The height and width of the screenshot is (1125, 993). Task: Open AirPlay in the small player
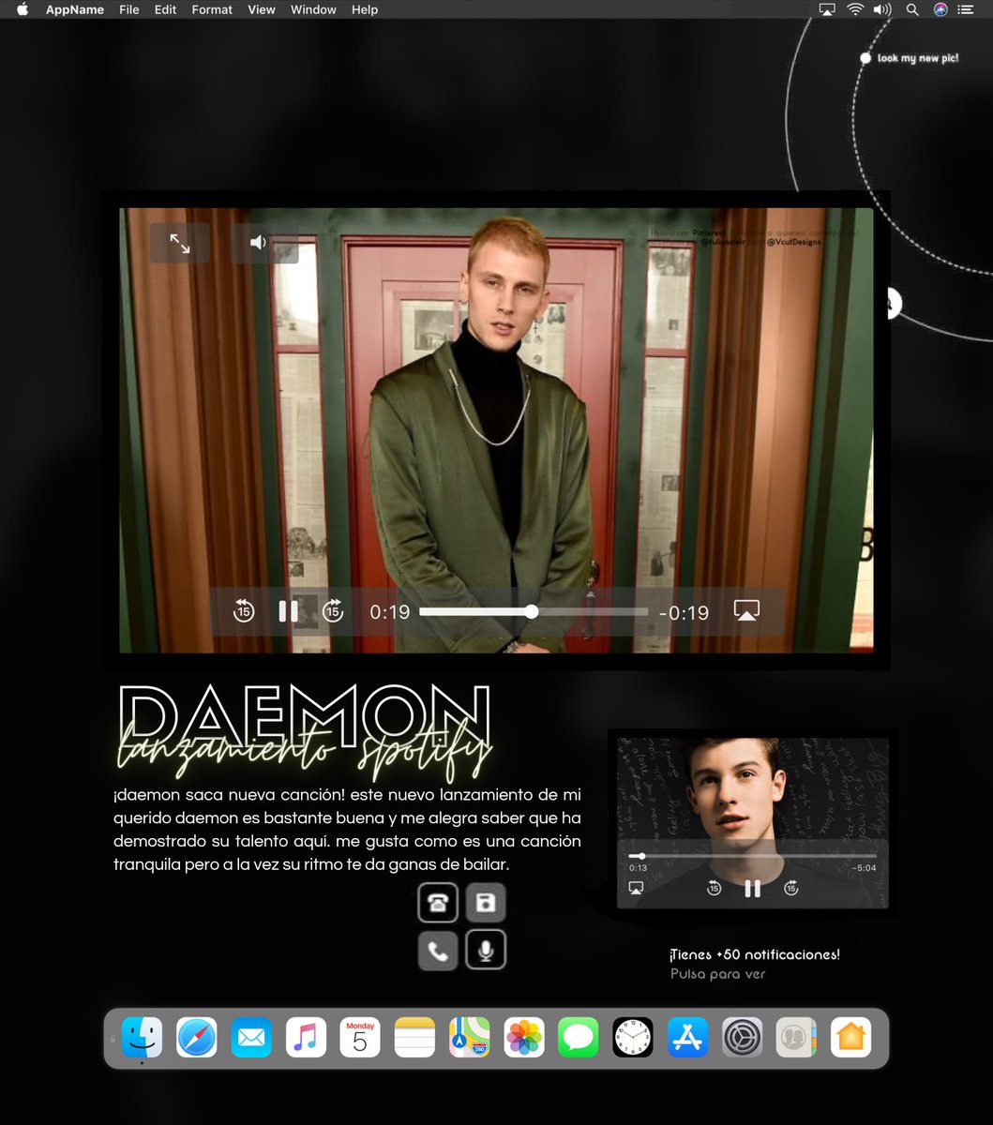tap(636, 888)
